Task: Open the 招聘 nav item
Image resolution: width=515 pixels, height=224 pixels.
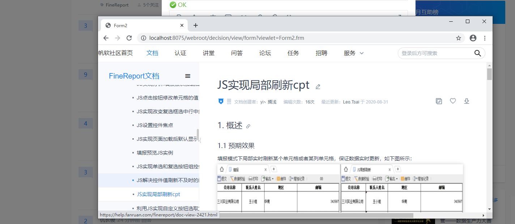Action: (322, 53)
